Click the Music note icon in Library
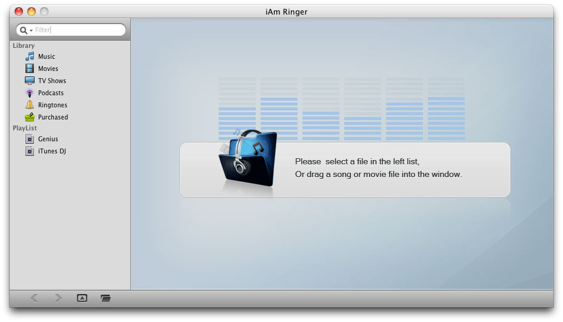Screen dimensions: 563x322 click(x=30, y=56)
